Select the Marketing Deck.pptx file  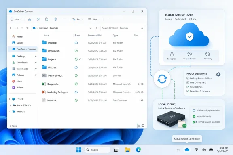point(92,92)
